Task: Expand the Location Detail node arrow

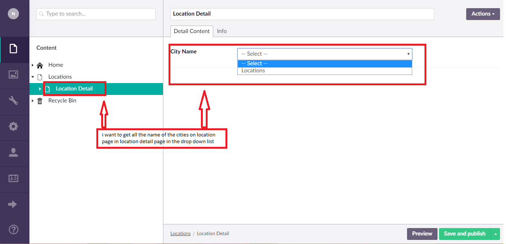Action: [x=40, y=89]
